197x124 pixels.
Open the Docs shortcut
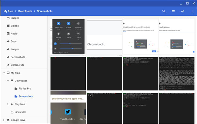[x=14, y=41]
